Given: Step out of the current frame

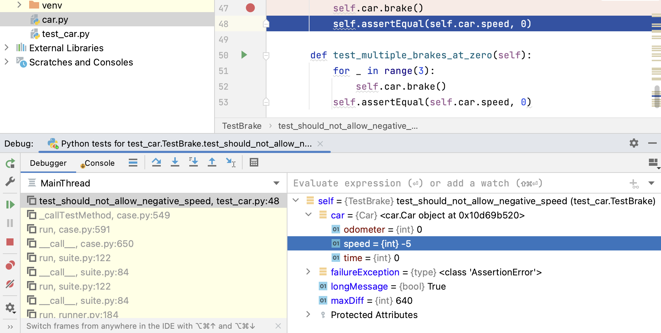Looking at the screenshot, I should point(212,162).
